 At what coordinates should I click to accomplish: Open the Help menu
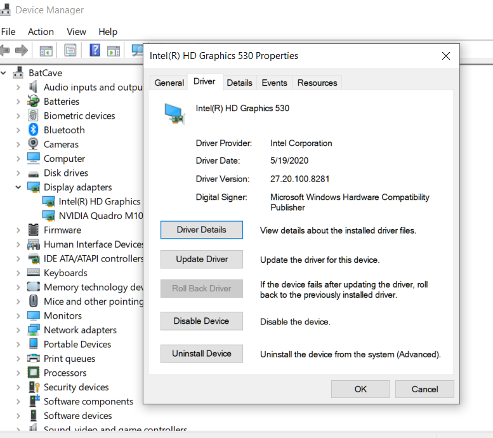pos(108,32)
